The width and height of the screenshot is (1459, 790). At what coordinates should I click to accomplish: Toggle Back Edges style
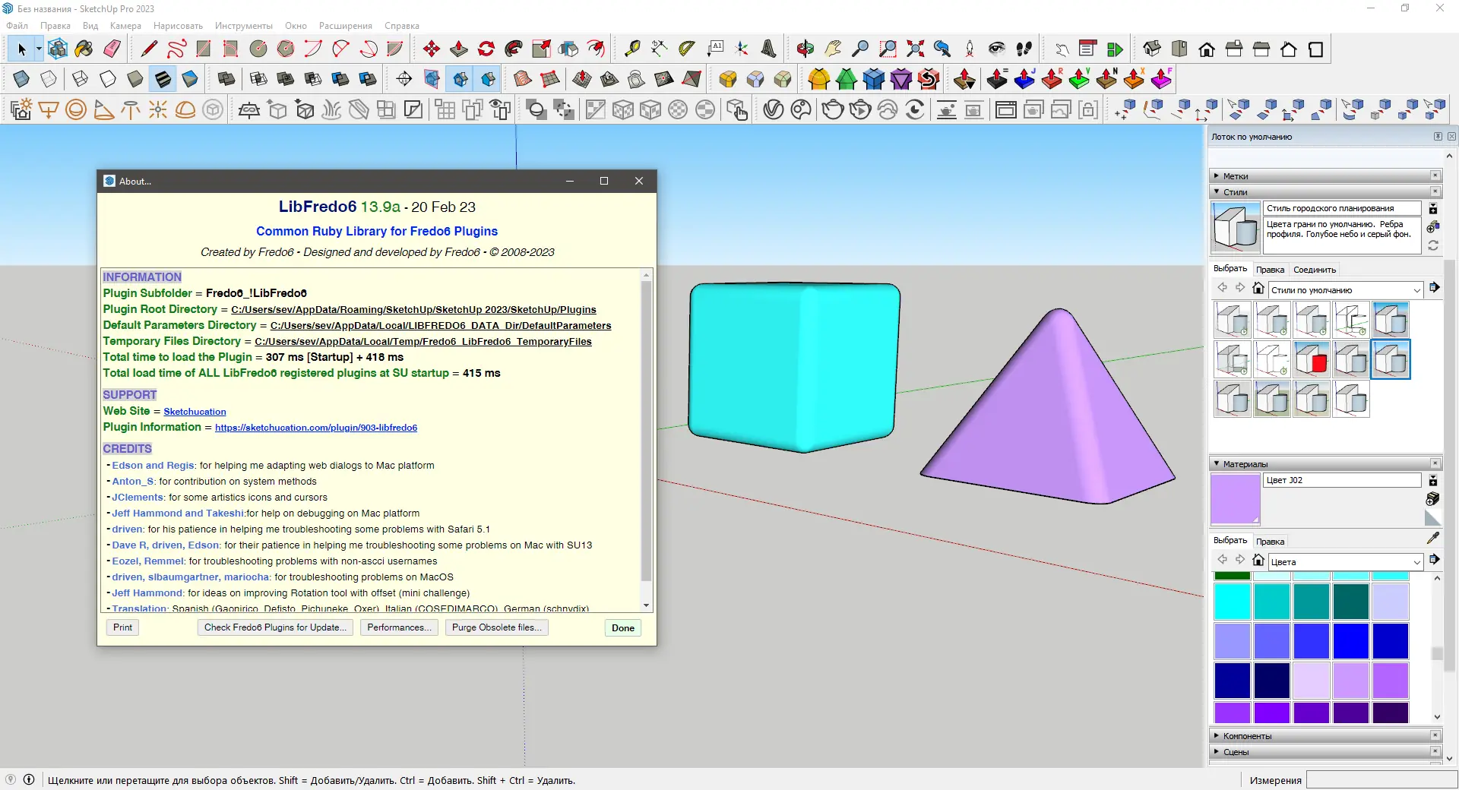coord(49,79)
